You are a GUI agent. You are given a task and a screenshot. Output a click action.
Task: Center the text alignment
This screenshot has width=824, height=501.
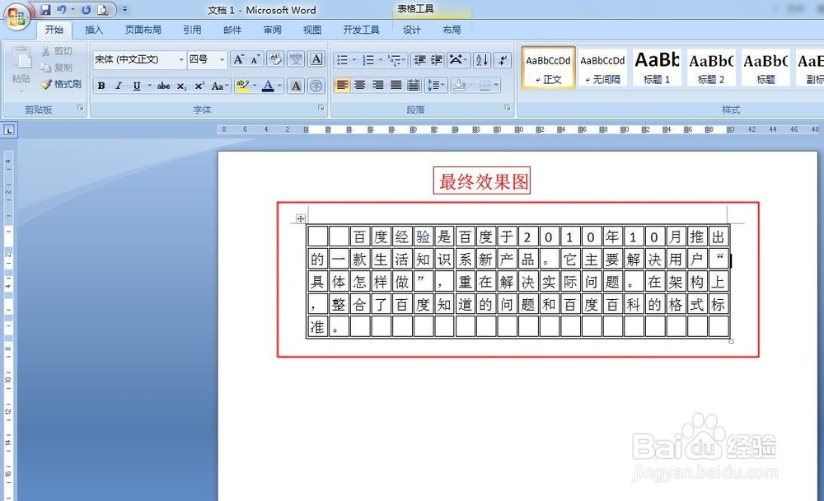[x=360, y=85]
